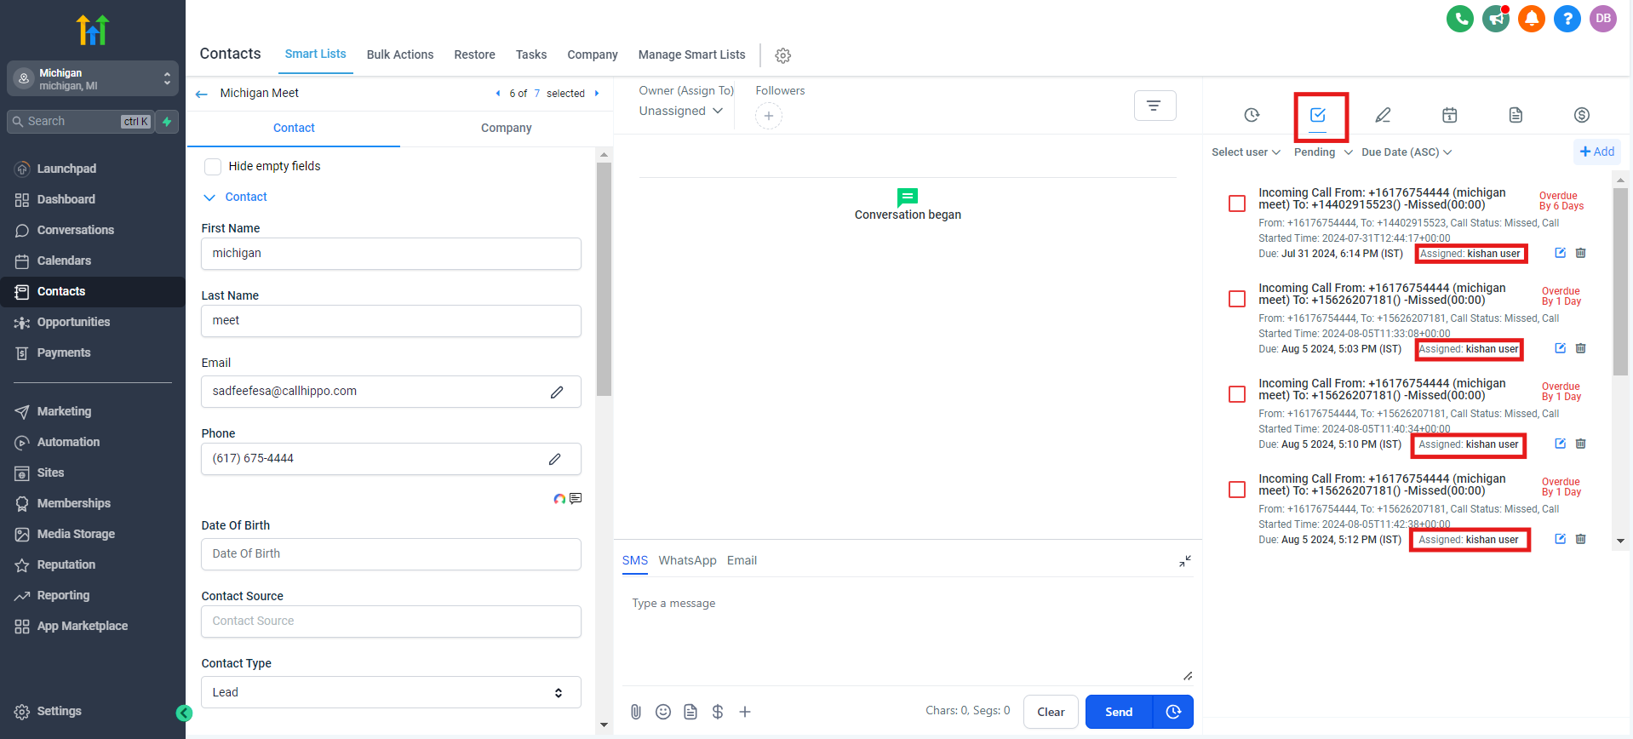
Task: Go to previous selected contact
Action: (498, 94)
